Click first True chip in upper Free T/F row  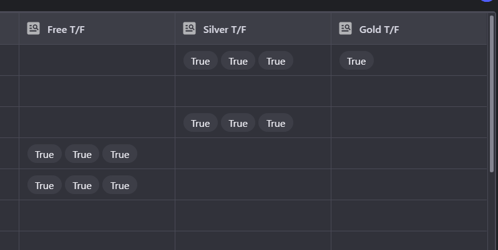[44, 154]
